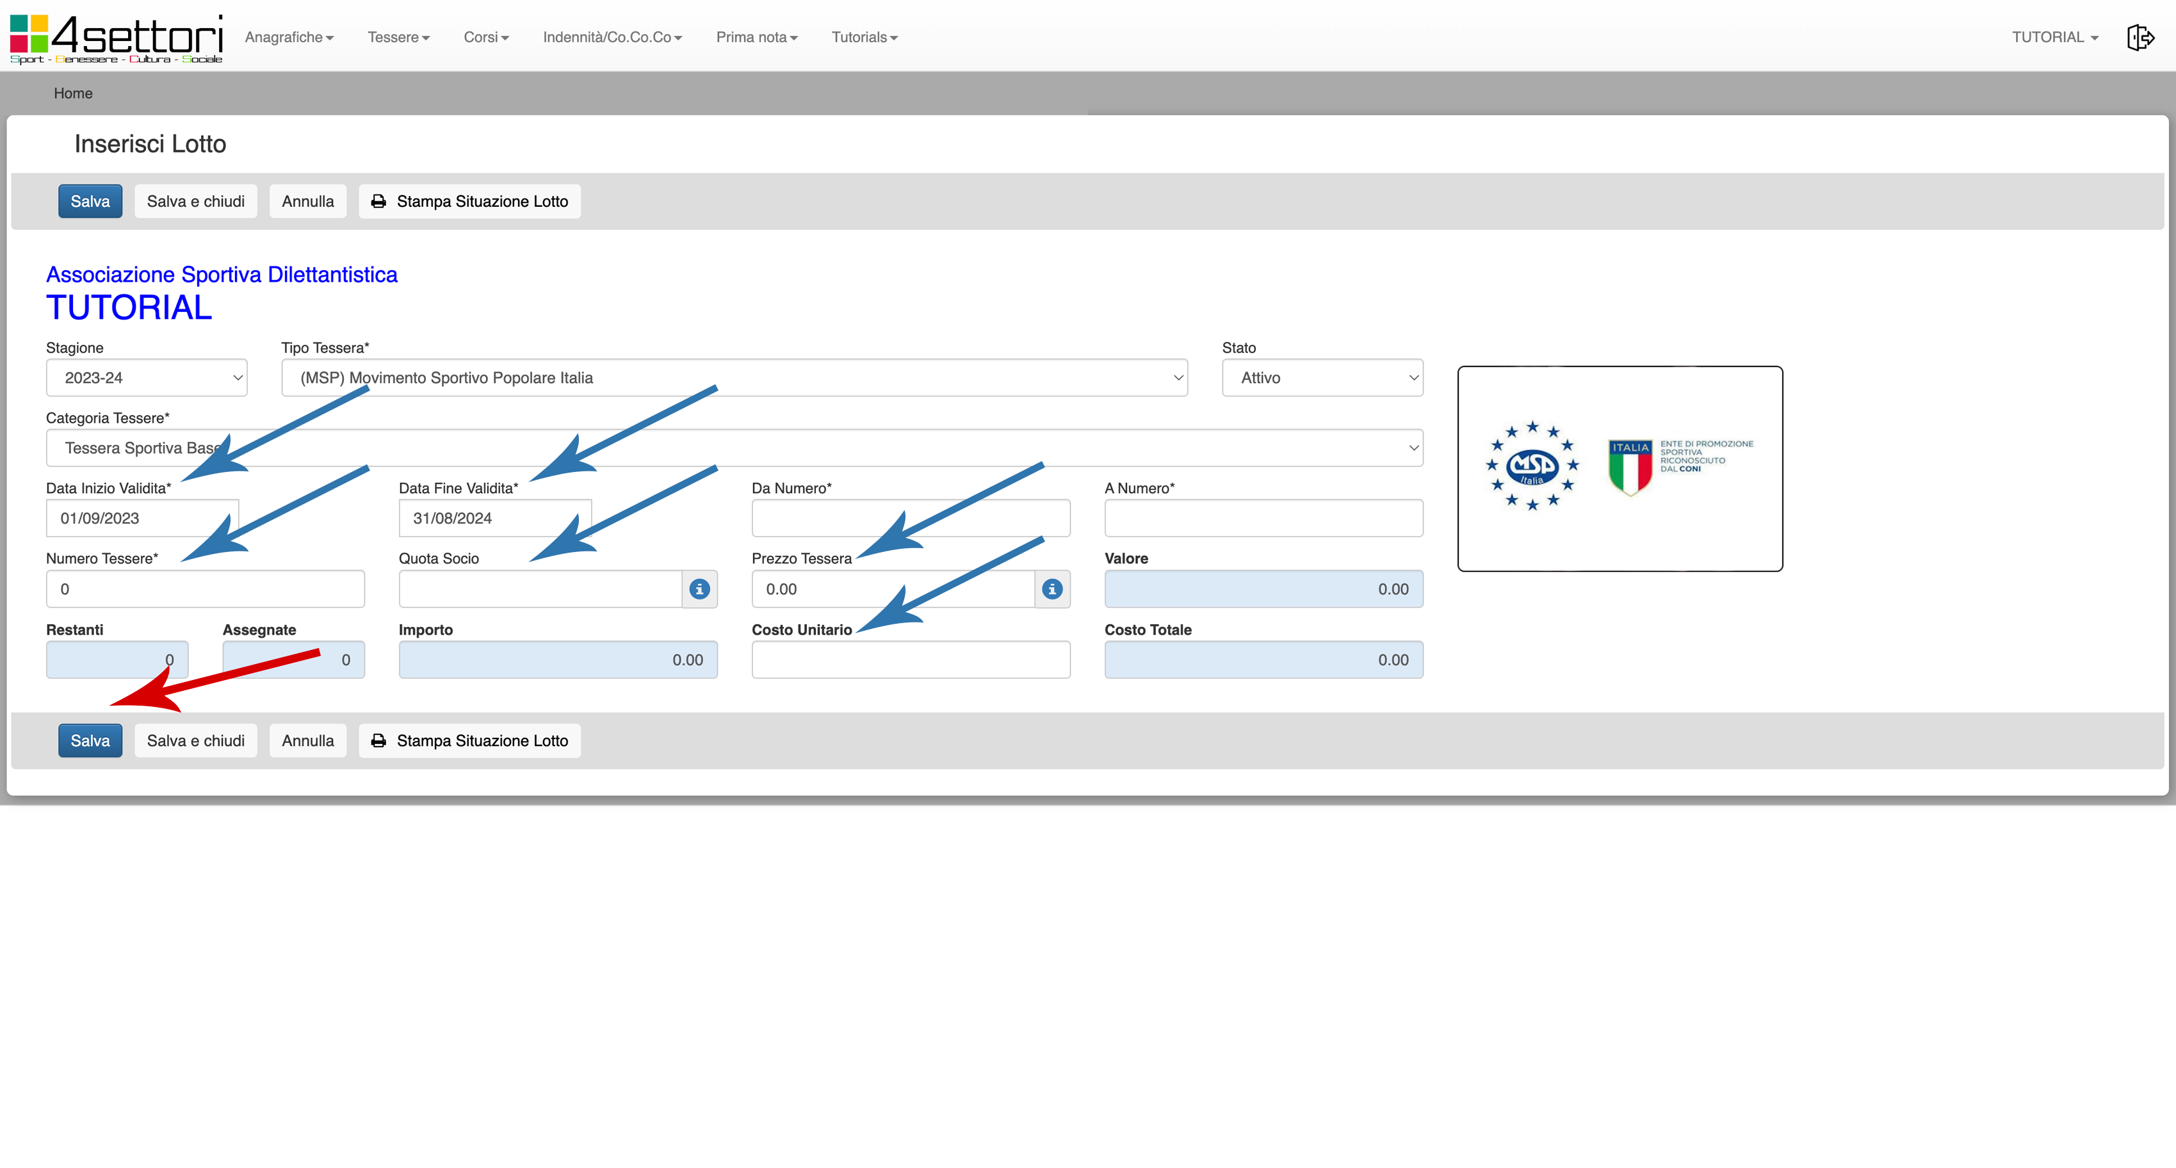Click the Prezzo Tessera info icon

1051,588
